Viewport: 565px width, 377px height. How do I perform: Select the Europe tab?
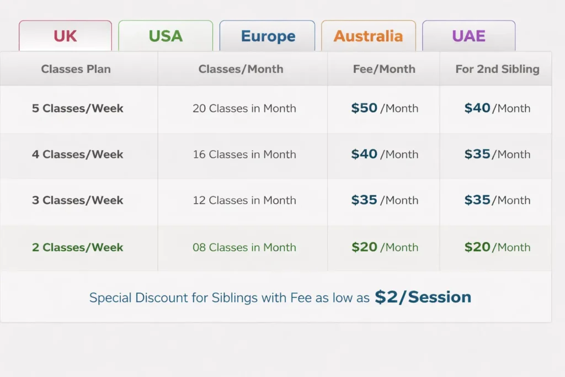(x=268, y=36)
